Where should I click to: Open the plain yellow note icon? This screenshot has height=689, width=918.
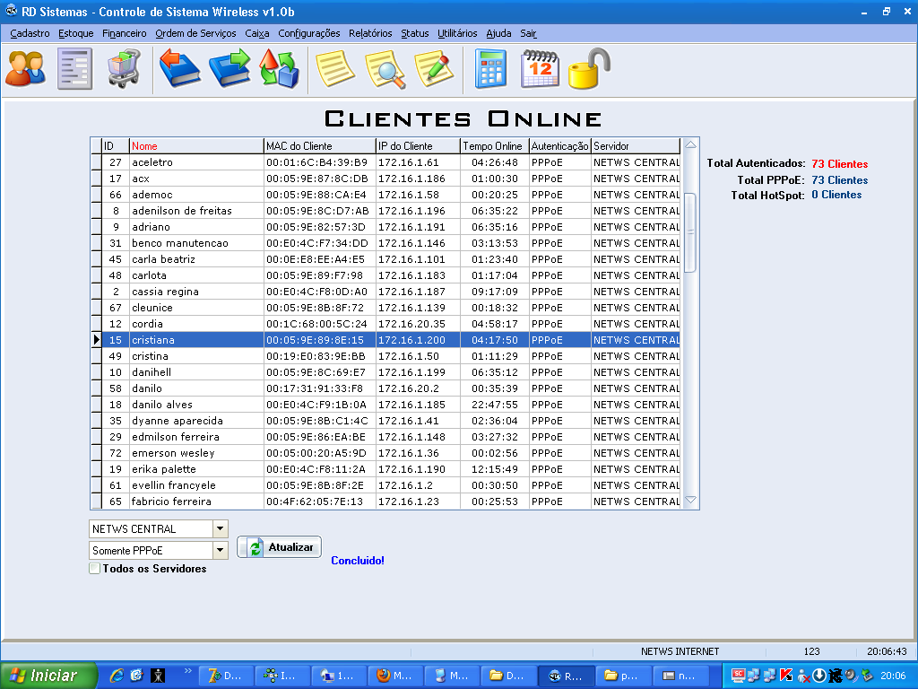[x=335, y=69]
